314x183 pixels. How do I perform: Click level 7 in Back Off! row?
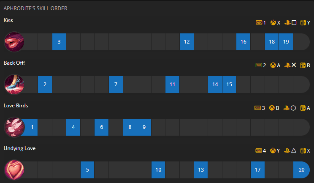116,85
